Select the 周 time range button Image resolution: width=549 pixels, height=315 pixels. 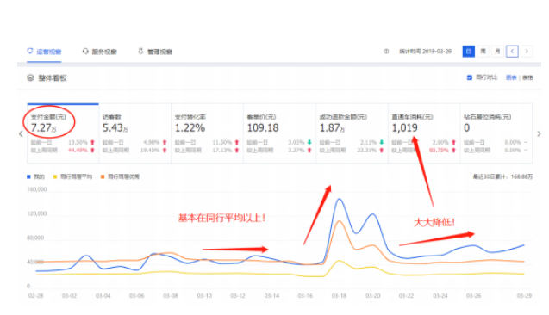(483, 52)
